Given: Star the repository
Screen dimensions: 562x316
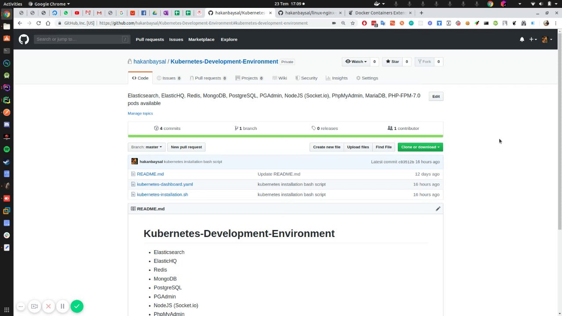Looking at the screenshot, I should (x=392, y=61).
